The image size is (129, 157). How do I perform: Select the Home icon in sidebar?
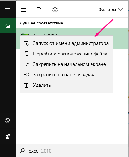[8, 26]
